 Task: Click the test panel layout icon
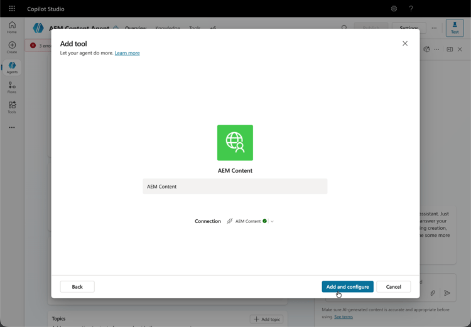(x=450, y=49)
